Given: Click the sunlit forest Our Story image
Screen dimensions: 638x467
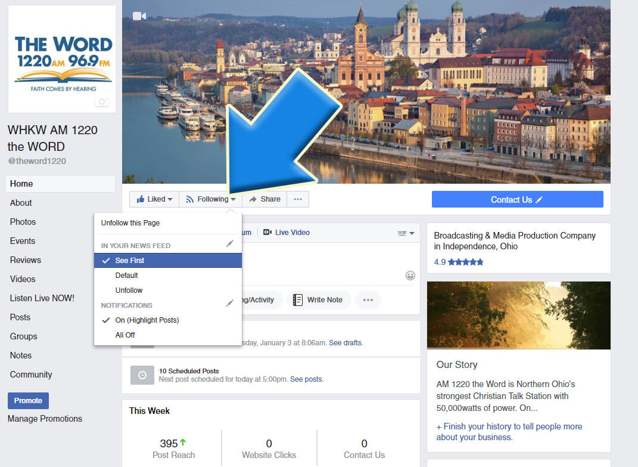Looking at the screenshot, I should (x=518, y=315).
